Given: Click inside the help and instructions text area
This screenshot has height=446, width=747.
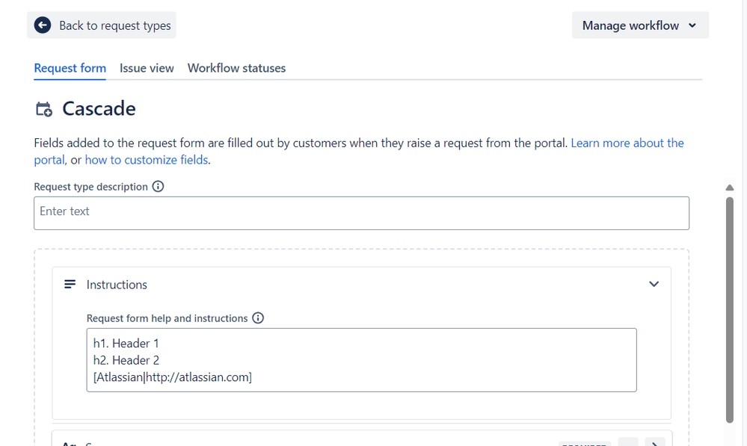Looking at the screenshot, I should tap(361, 360).
